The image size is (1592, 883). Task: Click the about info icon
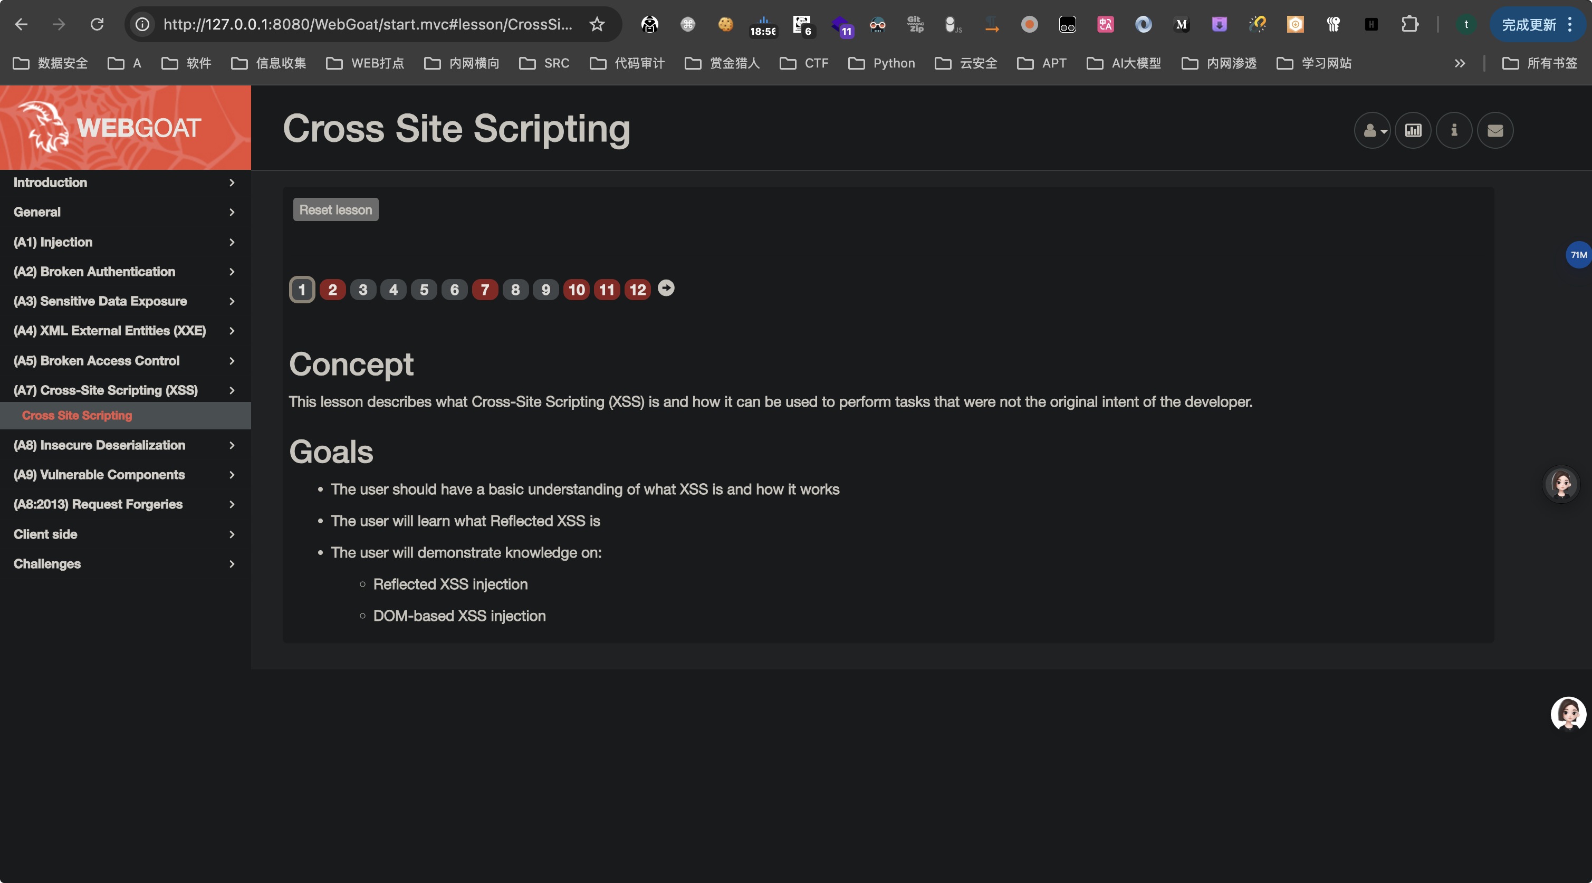[x=1454, y=130]
